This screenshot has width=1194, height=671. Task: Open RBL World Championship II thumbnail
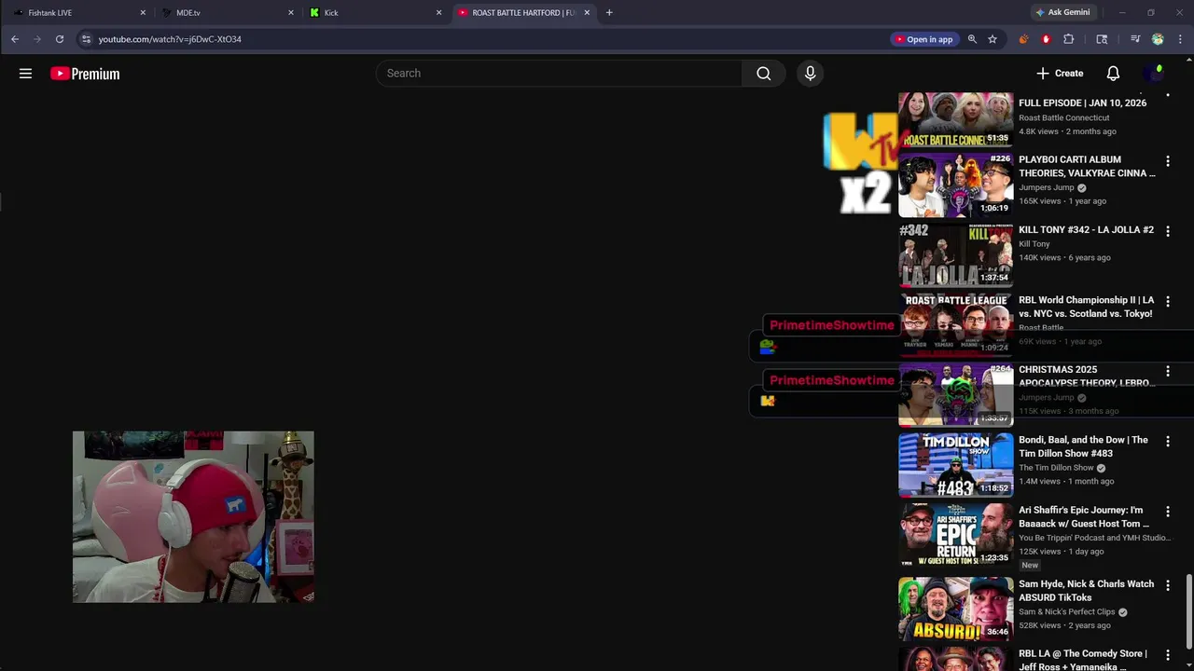[x=955, y=325]
